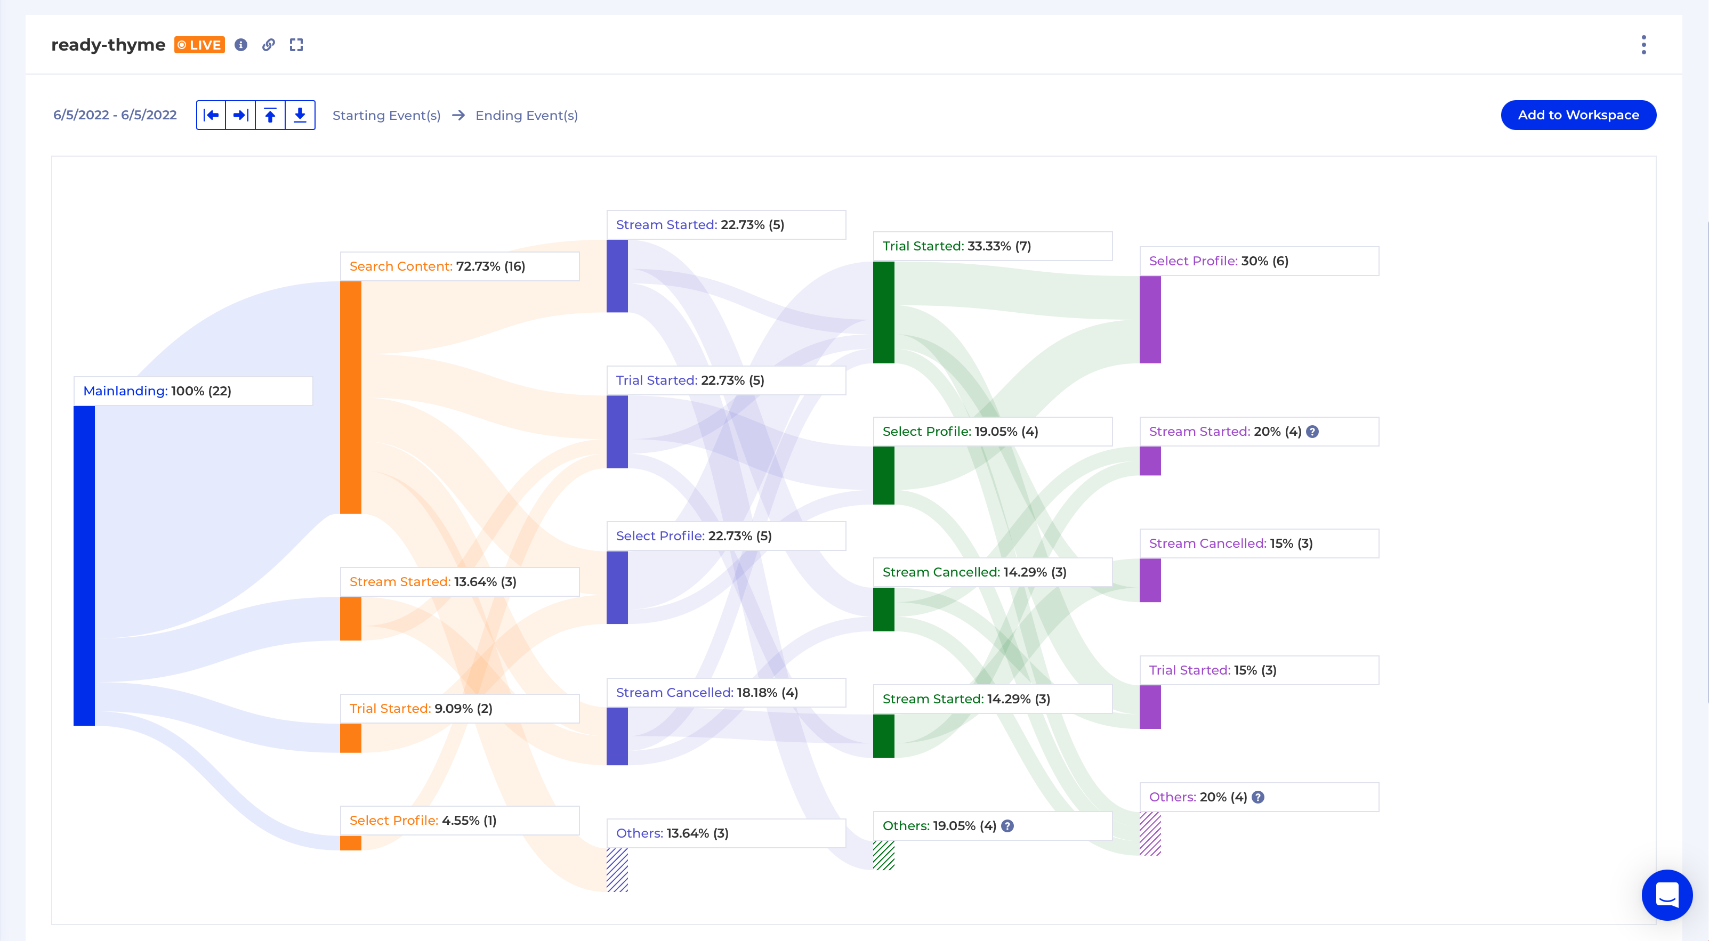Select Starting Event(s) option
Screen dimensions: 1709x941
386,116
